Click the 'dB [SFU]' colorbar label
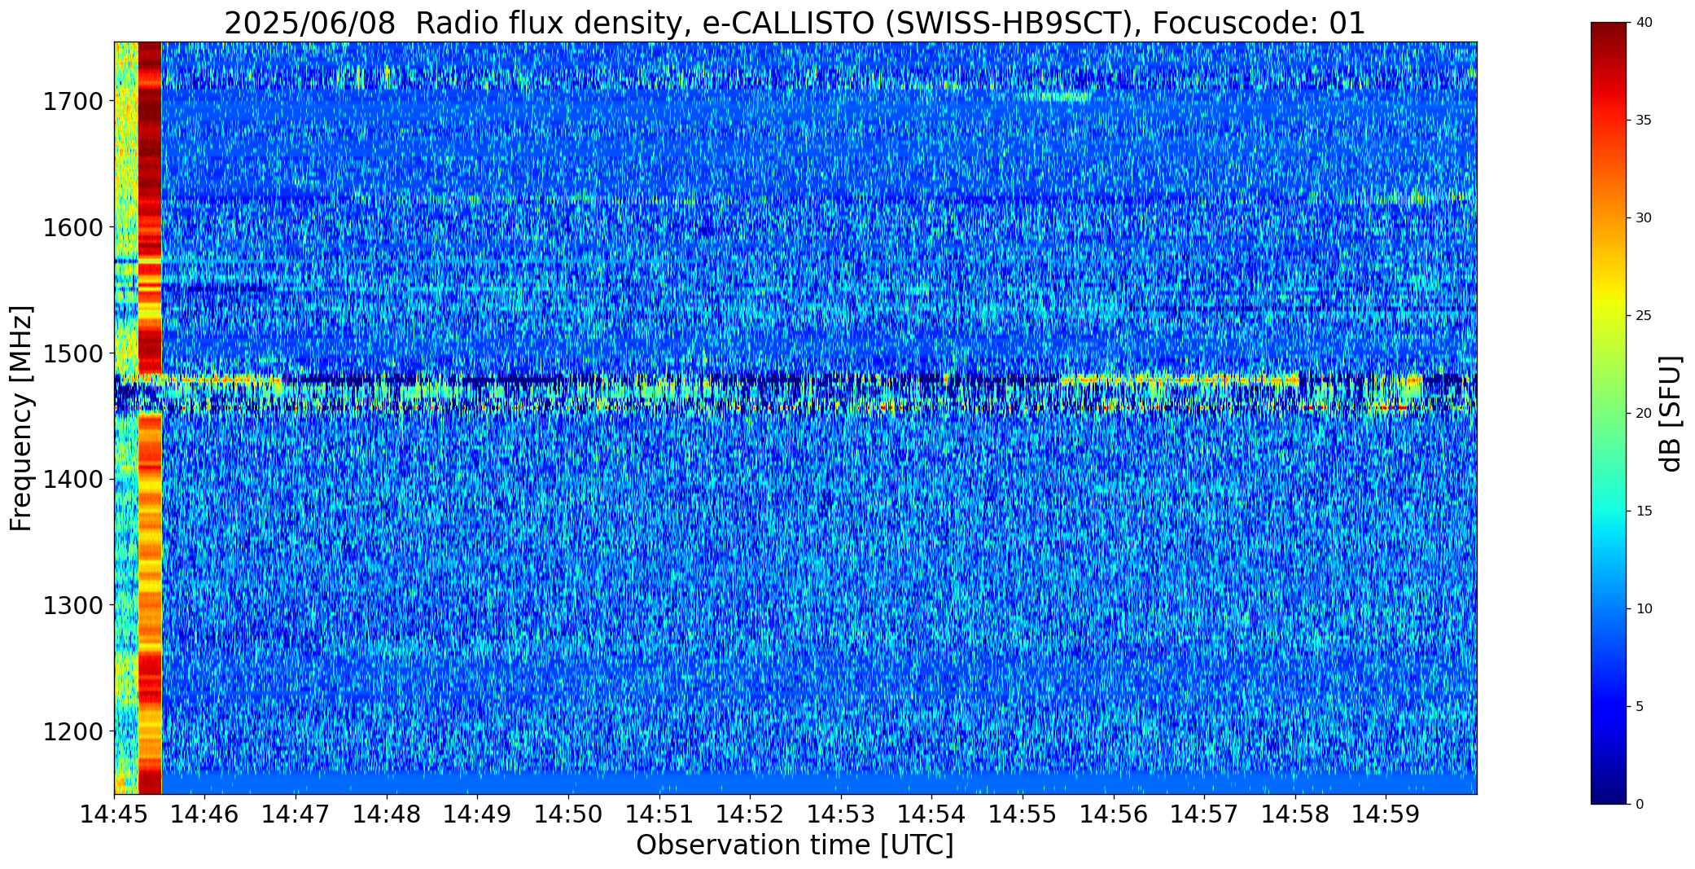The image size is (1695, 869). [1671, 413]
